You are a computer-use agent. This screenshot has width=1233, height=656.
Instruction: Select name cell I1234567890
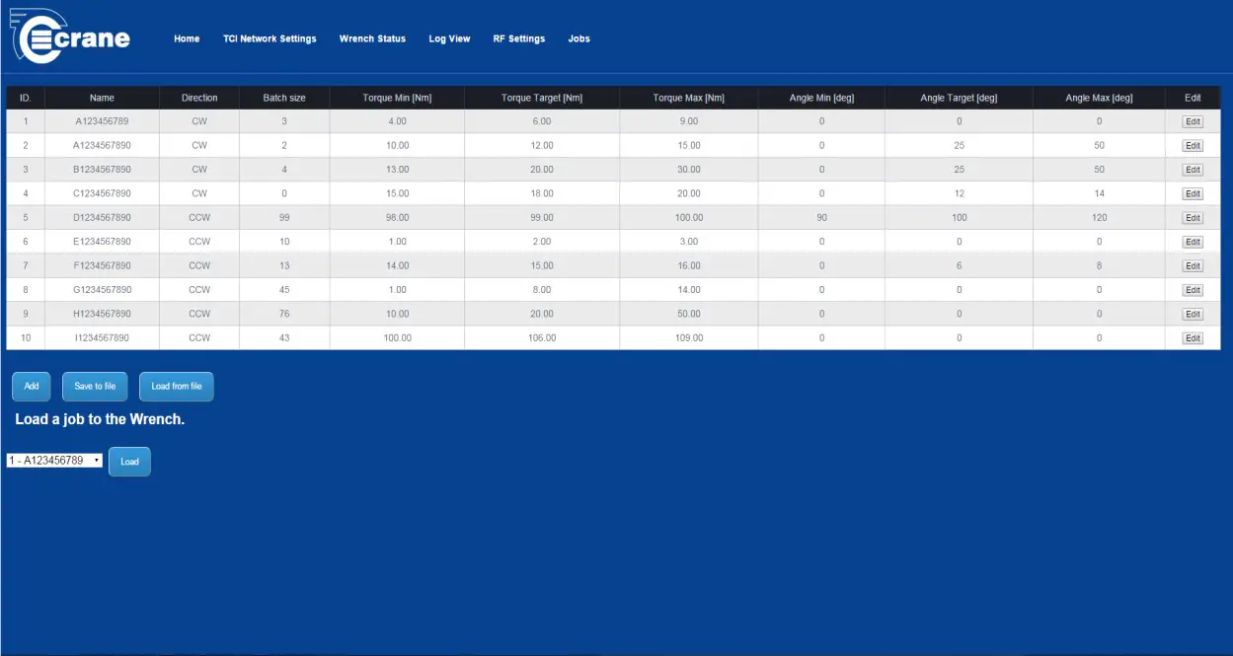point(102,338)
